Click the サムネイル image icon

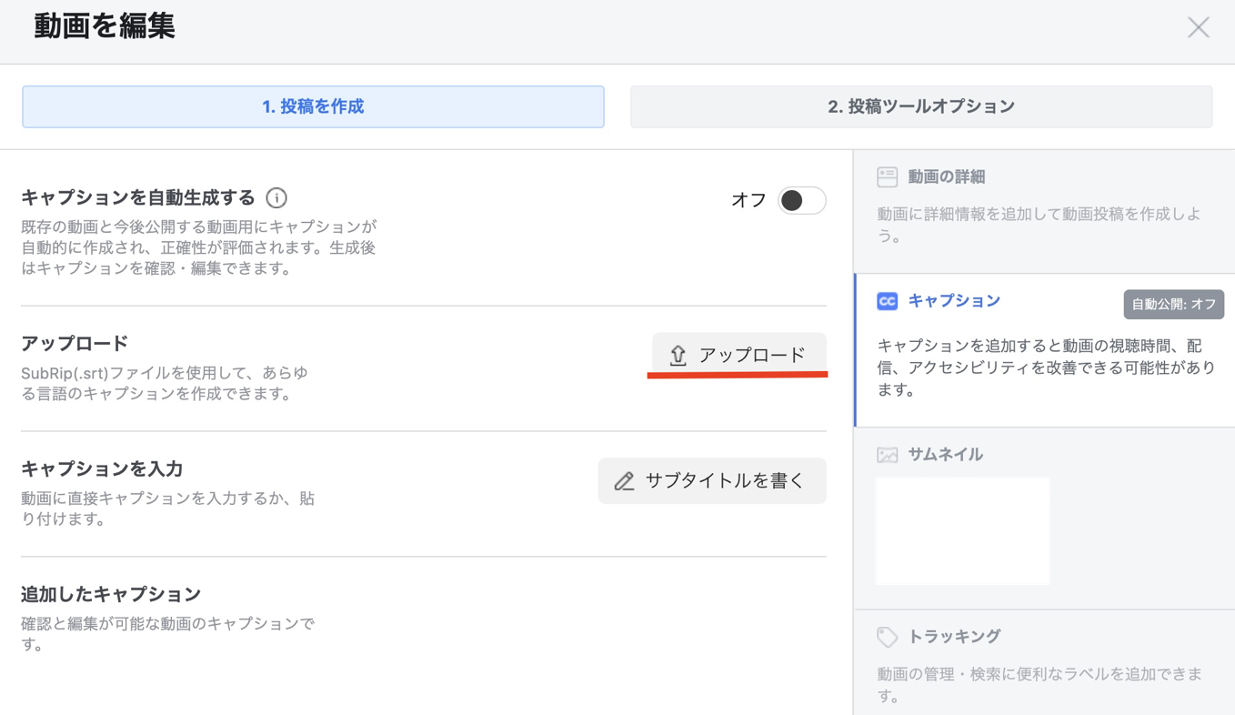pyautogui.click(x=887, y=455)
